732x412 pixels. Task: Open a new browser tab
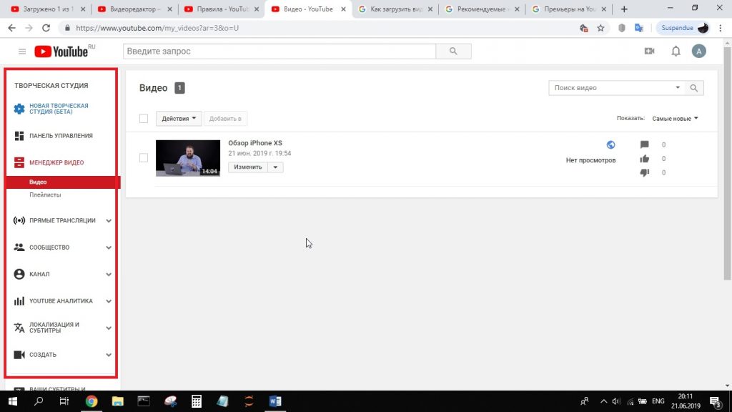[624, 9]
